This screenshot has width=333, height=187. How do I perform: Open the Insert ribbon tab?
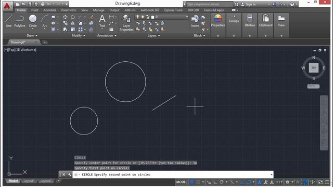pyautogui.click(x=34, y=10)
